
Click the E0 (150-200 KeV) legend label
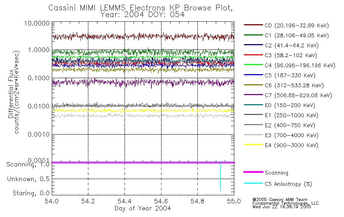[290, 106]
